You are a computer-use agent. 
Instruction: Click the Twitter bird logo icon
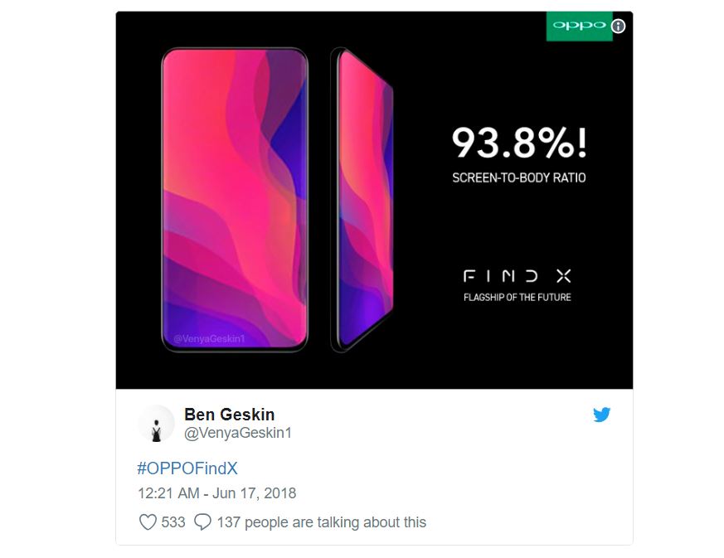601,415
